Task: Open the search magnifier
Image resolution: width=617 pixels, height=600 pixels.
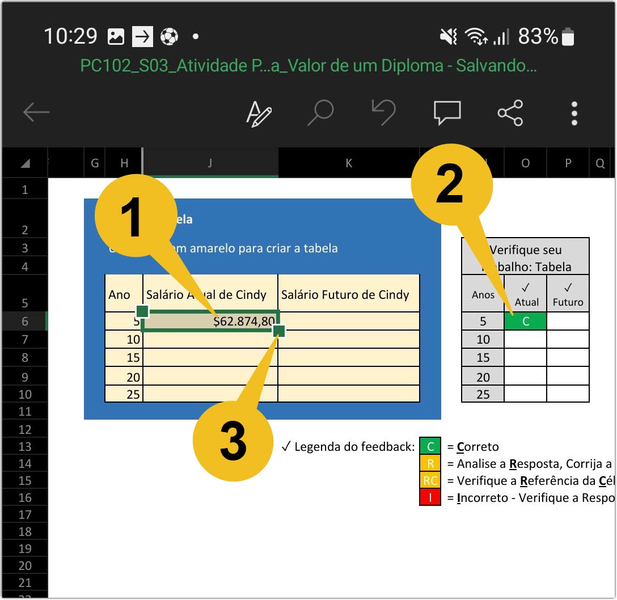Action: (x=321, y=112)
